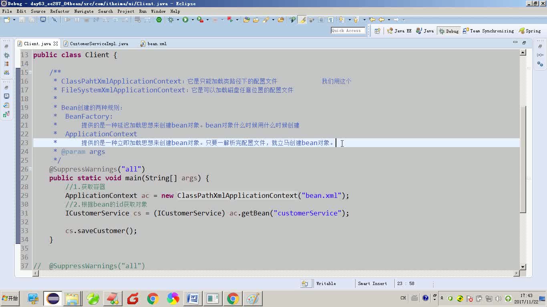Click the Paint palette taskbar icon
Image resolution: width=547 pixels, height=307 pixels.
[x=253, y=299]
